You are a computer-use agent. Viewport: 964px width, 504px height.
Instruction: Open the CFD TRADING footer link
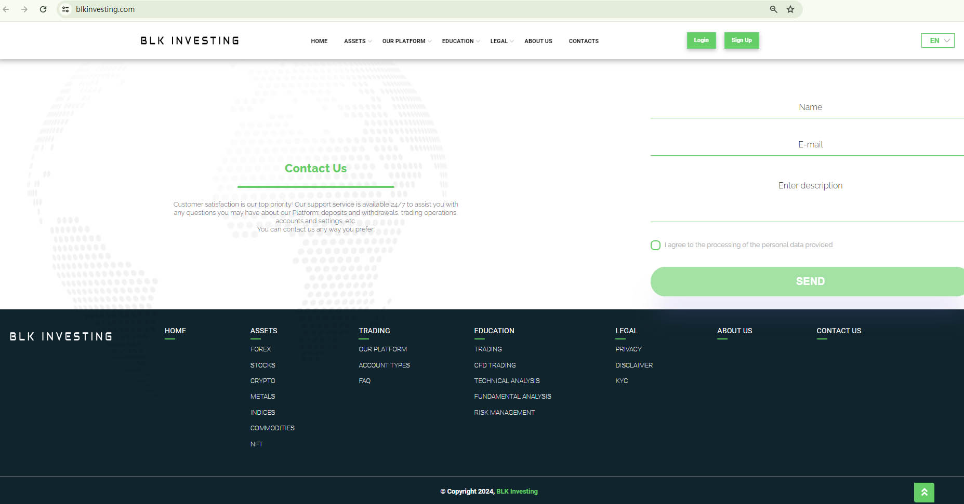495,365
